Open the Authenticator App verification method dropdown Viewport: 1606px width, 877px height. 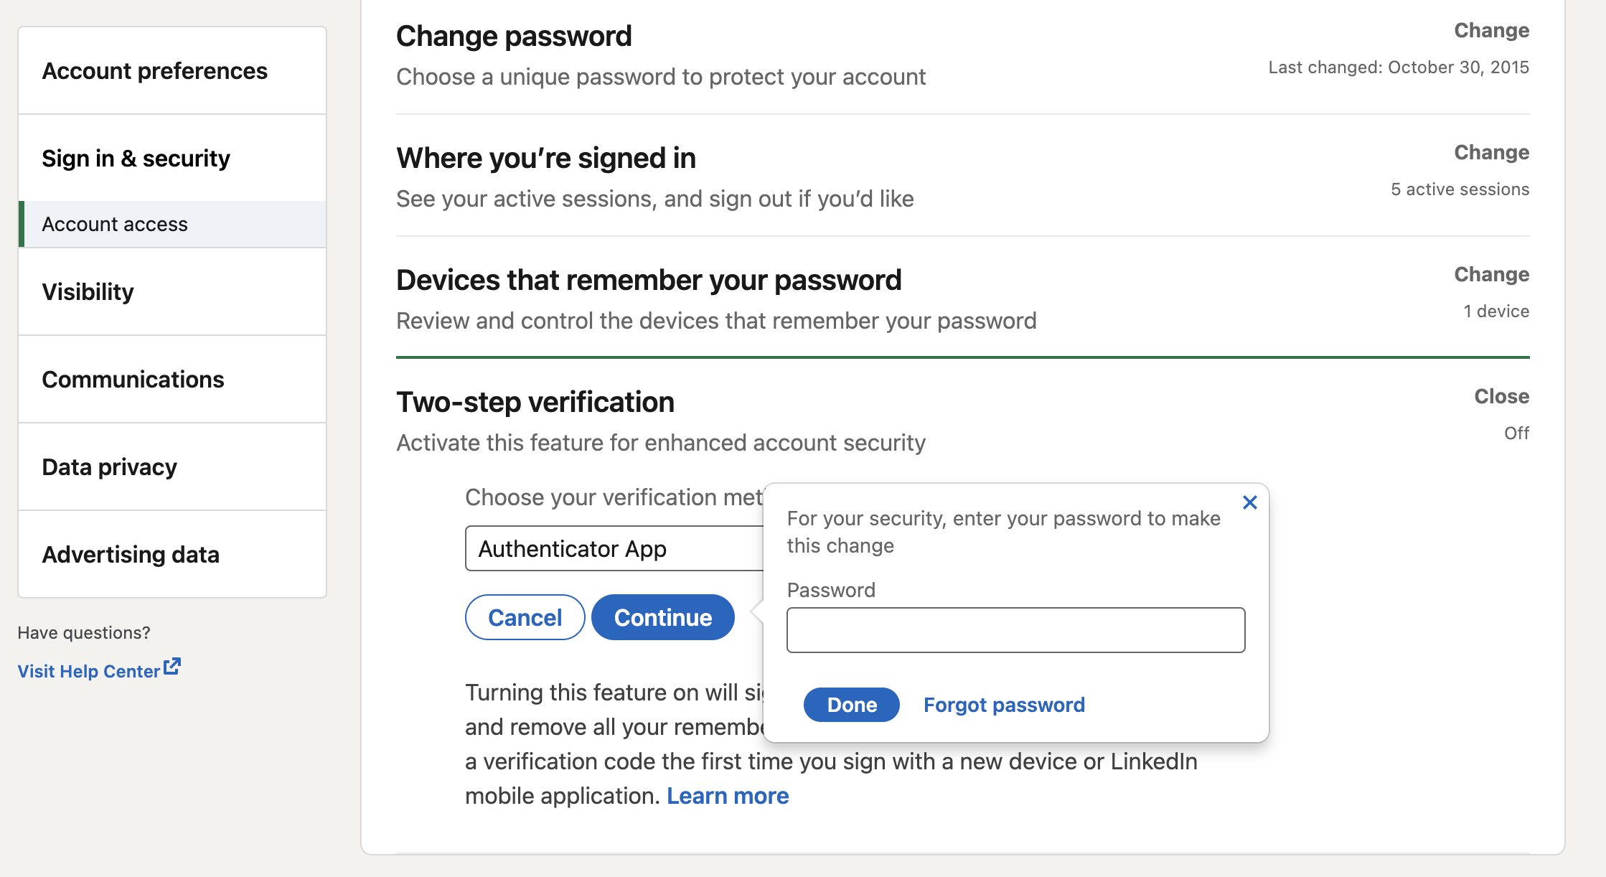pyautogui.click(x=614, y=548)
